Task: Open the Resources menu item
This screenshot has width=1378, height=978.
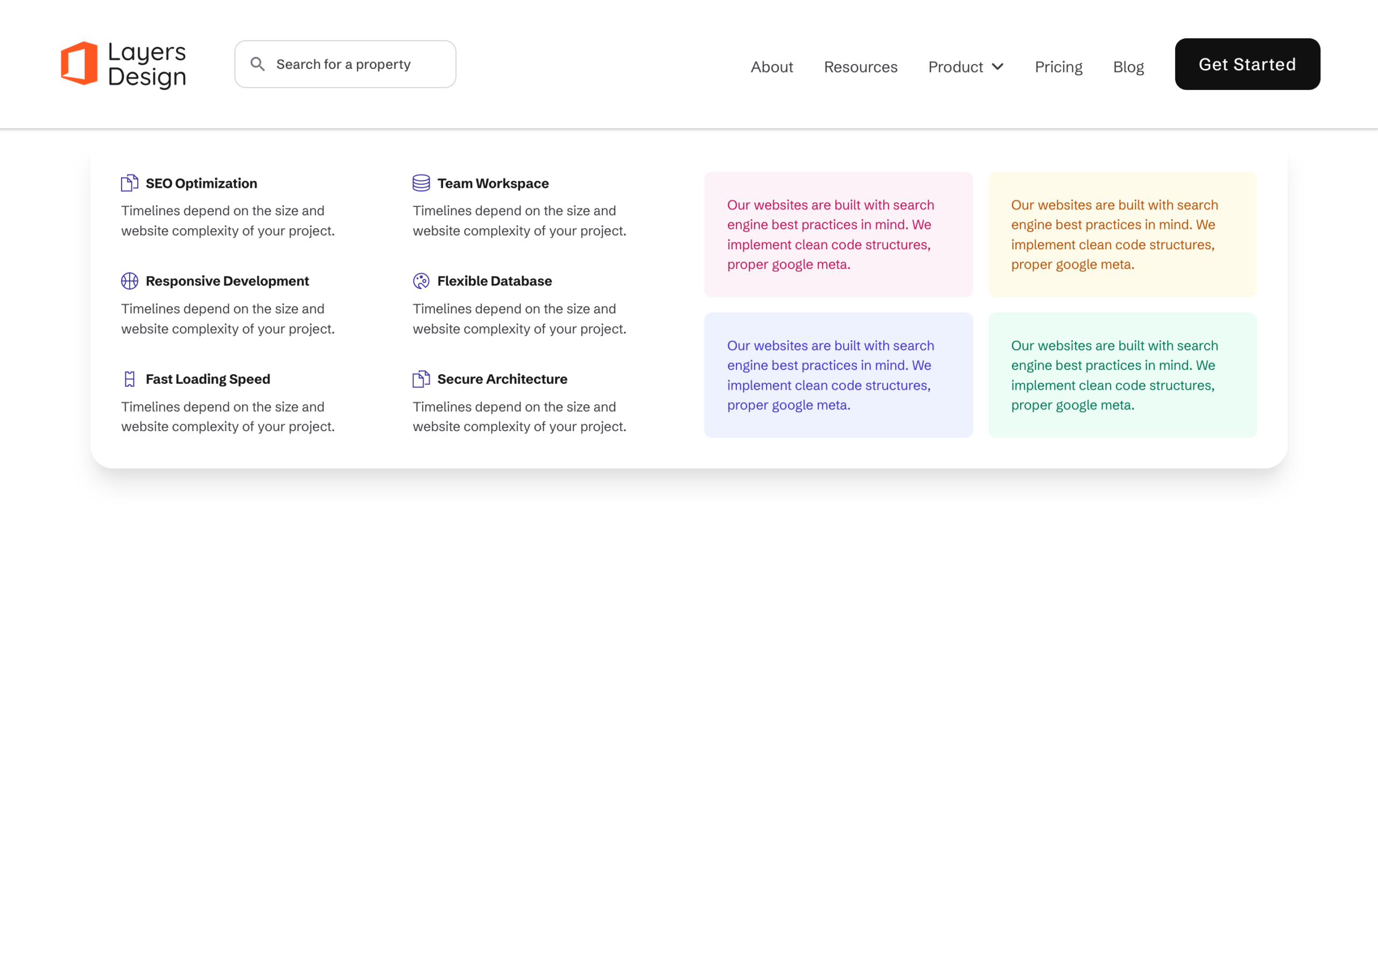Action: pos(861,67)
